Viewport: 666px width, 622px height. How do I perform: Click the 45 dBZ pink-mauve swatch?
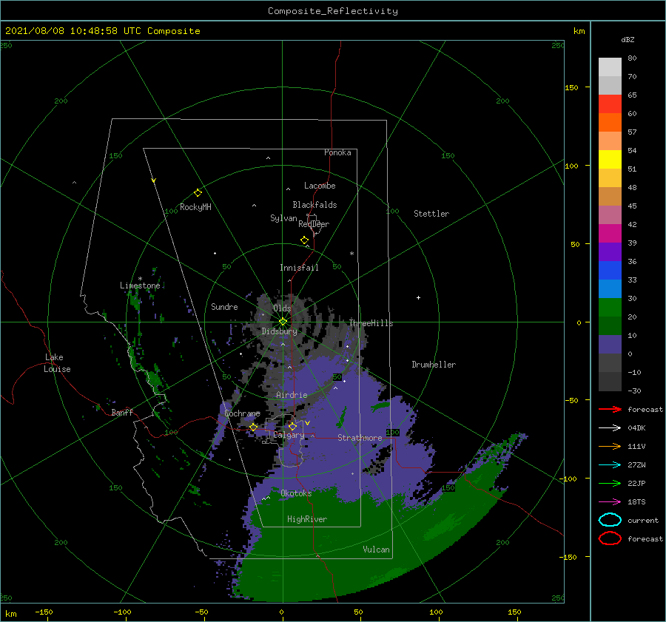[x=610, y=214]
